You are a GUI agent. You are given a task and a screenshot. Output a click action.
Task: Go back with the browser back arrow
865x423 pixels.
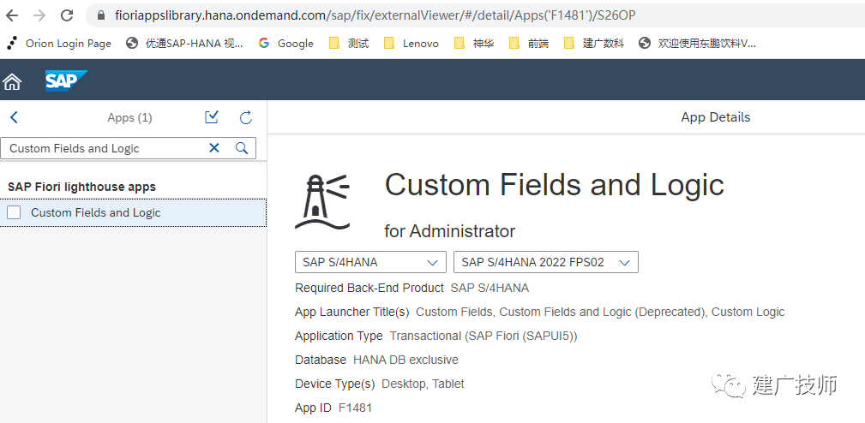tap(12, 15)
